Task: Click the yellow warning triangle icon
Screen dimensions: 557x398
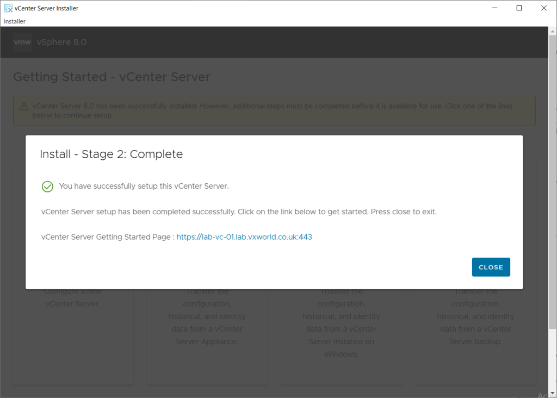Action: coord(24,106)
